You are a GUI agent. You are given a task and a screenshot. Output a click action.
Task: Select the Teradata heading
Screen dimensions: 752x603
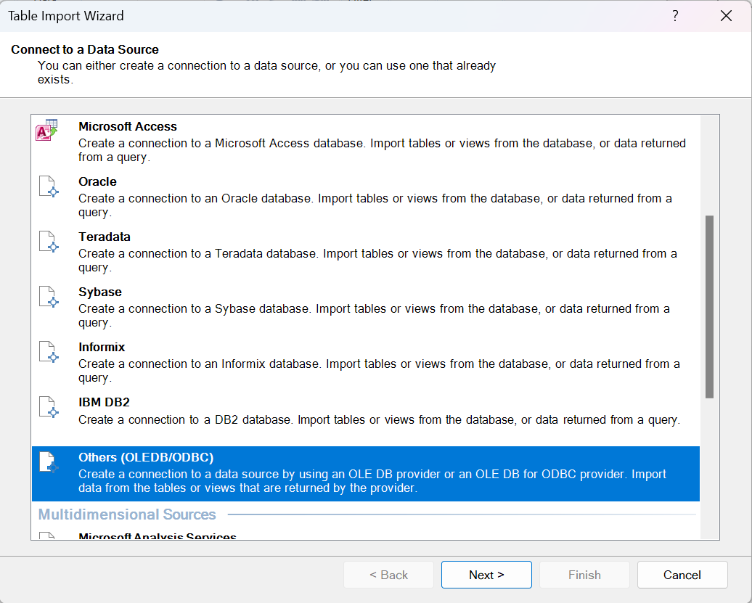click(105, 237)
